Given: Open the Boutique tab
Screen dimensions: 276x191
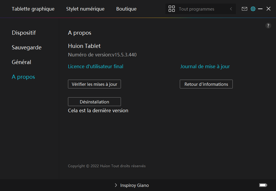Looking at the screenshot, I should pos(126,9).
